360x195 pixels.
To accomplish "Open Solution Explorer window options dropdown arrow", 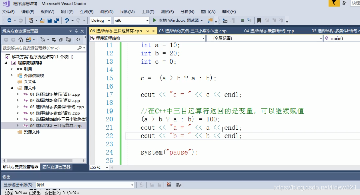I will click(71, 31).
